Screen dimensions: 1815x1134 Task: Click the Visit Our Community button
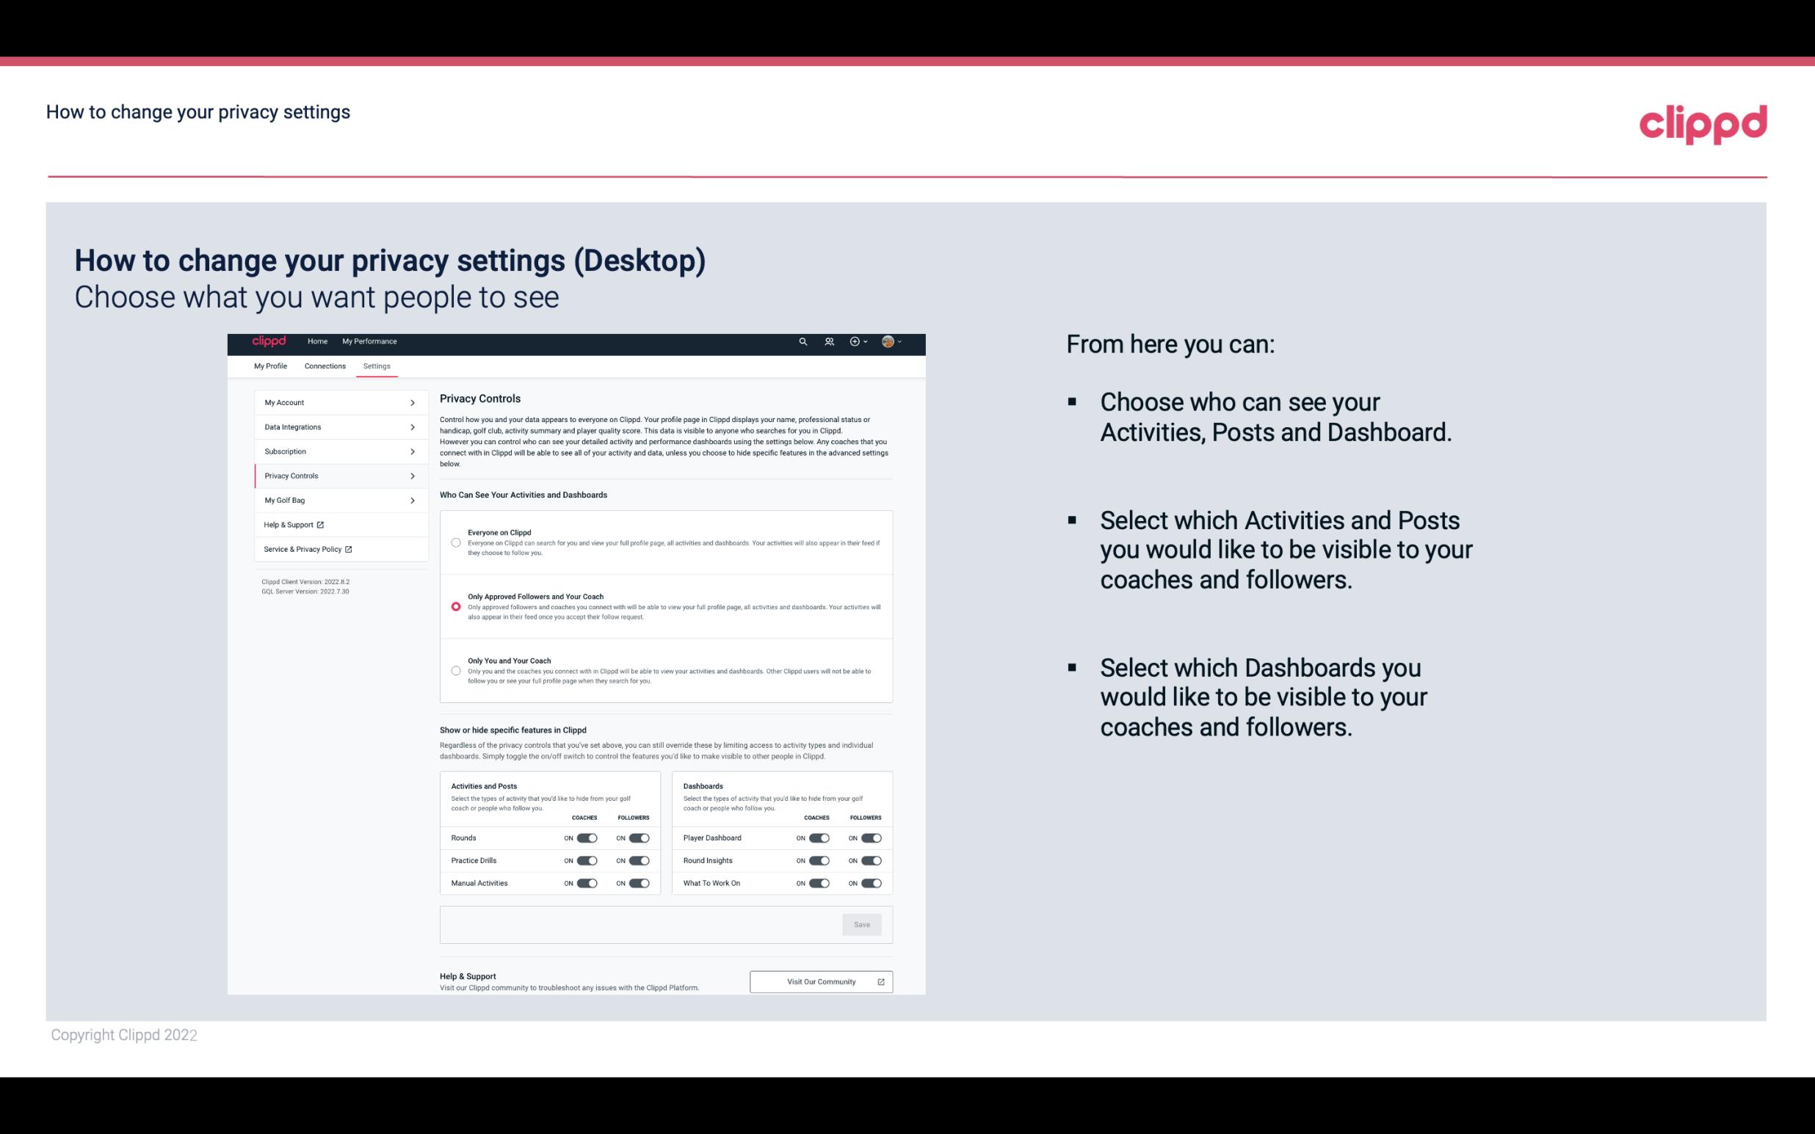pyautogui.click(x=819, y=981)
